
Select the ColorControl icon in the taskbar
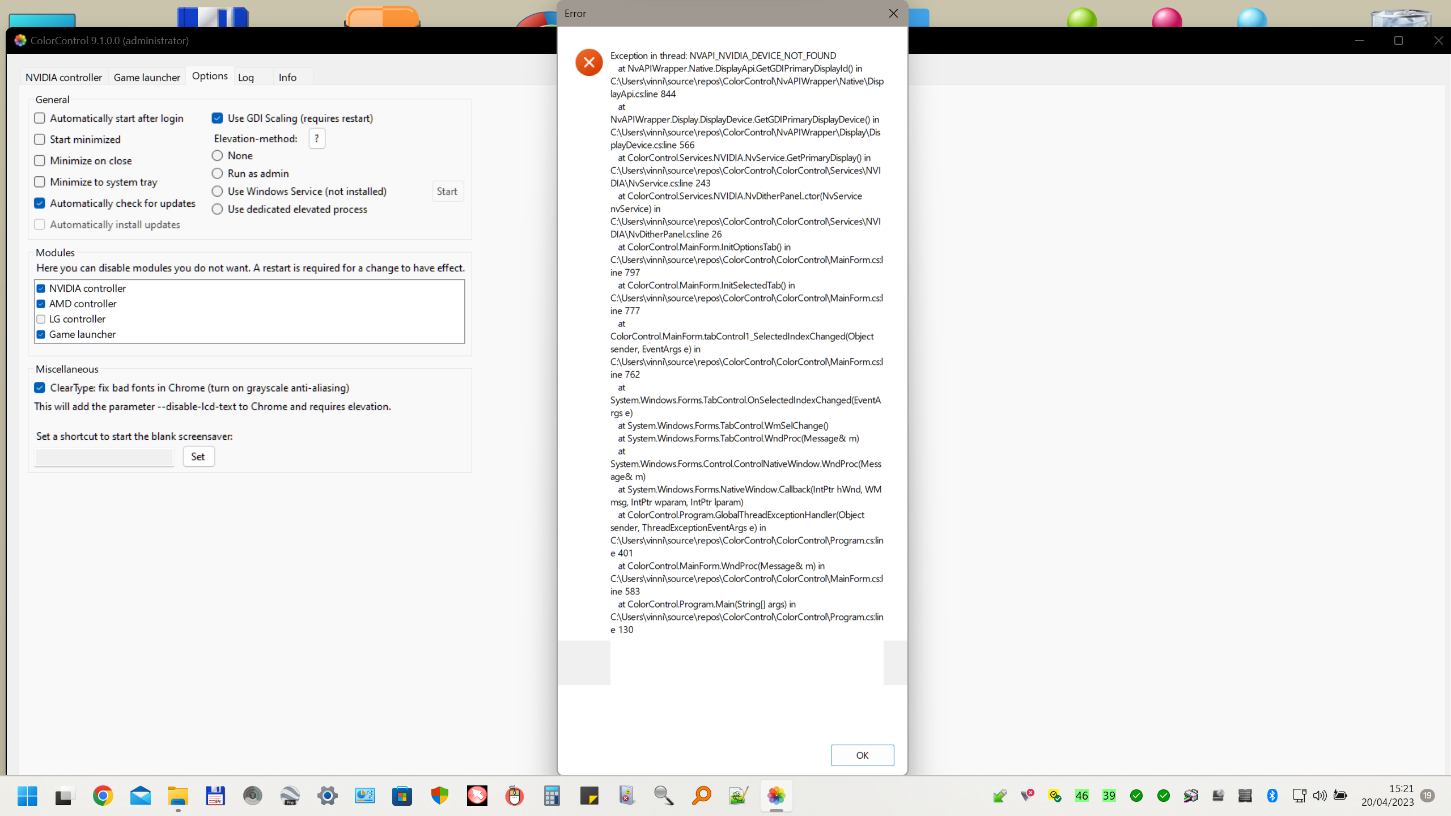pyautogui.click(x=776, y=796)
